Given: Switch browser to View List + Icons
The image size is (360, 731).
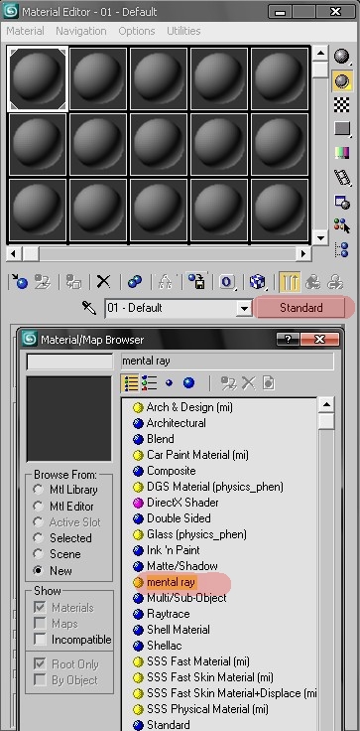Looking at the screenshot, I should point(149,383).
